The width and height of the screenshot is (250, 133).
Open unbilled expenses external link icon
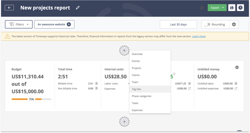[x=236, y=88]
